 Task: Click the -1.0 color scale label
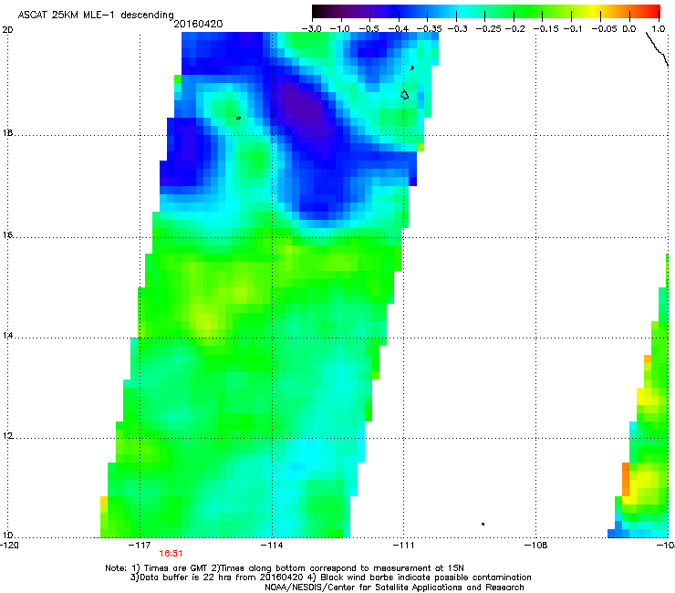tap(339, 29)
